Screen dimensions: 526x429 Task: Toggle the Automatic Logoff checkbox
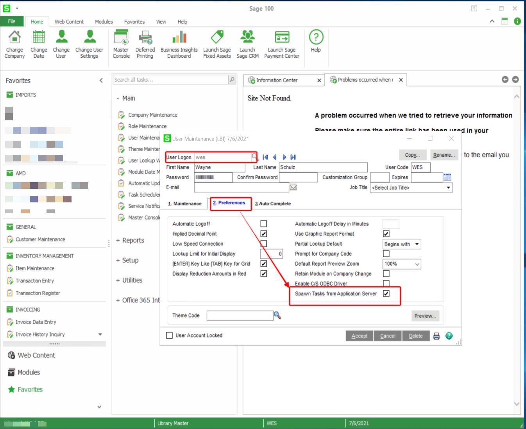pyautogui.click(x=264, y=224)
